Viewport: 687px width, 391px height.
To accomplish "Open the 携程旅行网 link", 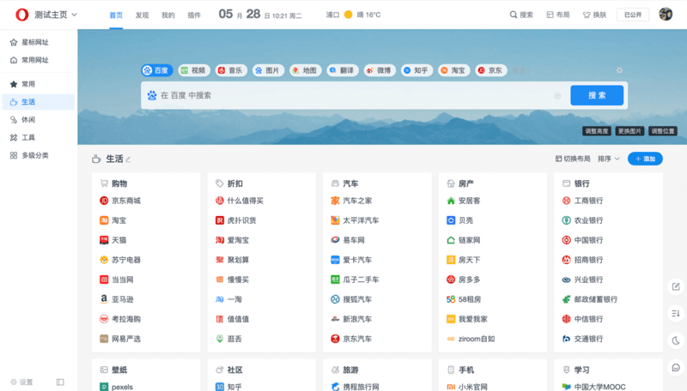I will (355, 387).
